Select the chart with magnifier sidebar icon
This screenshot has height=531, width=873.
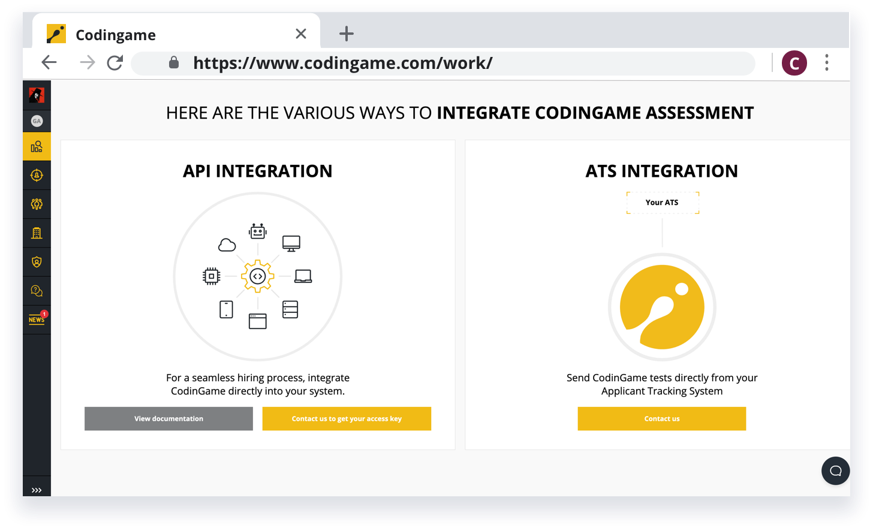[x=37, y=146]
